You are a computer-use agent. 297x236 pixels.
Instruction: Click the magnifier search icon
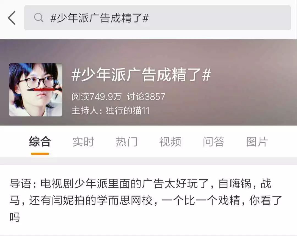[x=39, y=18]
